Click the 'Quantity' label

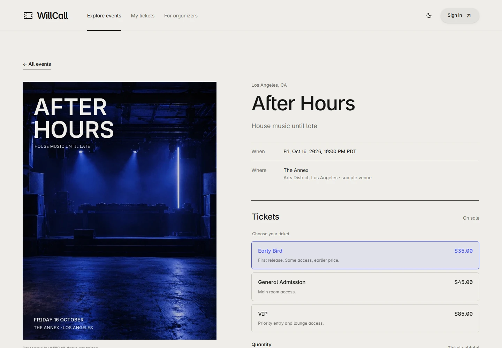[x=261, y=345]
